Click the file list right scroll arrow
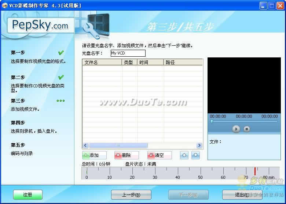This screenshot has width=286, height=204. point(199,145)
